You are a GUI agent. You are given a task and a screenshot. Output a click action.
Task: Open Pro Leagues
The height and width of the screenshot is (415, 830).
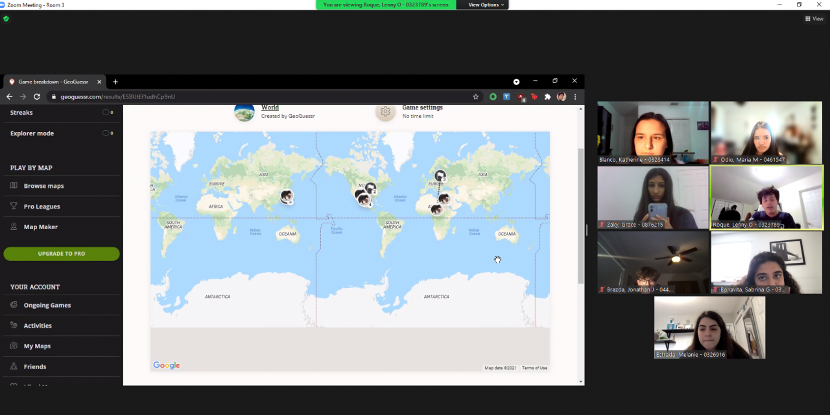click(41, 207)
